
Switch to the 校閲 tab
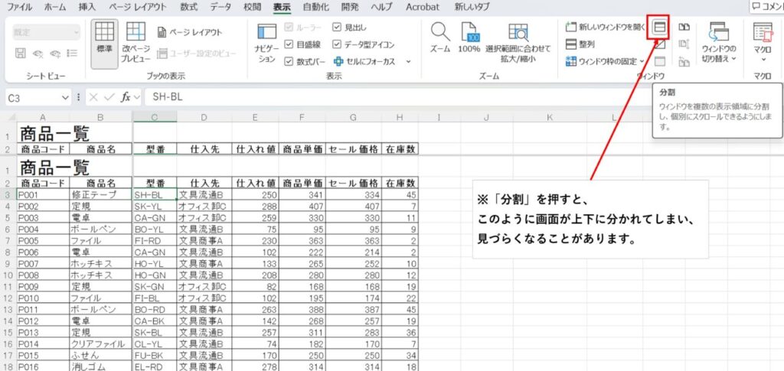pos(253,7)
